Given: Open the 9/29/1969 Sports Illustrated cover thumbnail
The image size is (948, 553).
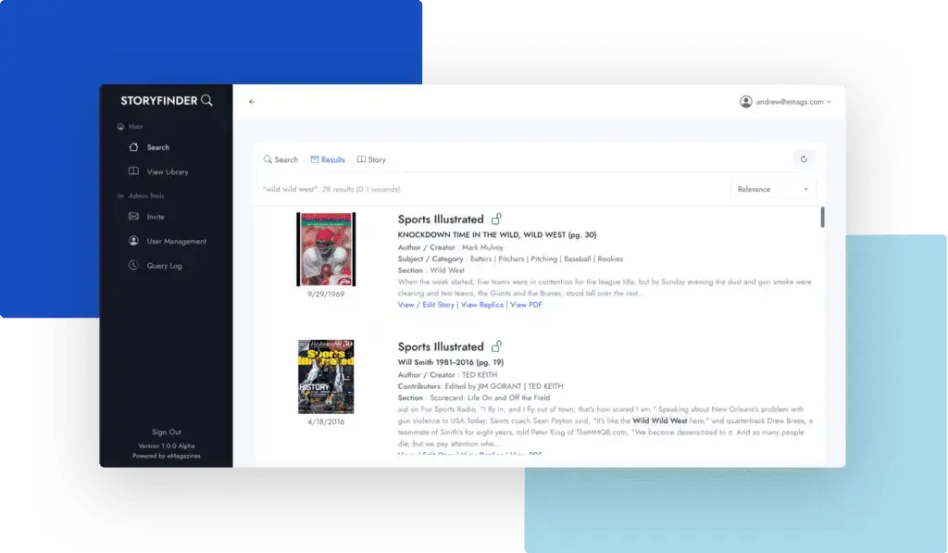Looking at the screenshot, I should pos(326,249).
